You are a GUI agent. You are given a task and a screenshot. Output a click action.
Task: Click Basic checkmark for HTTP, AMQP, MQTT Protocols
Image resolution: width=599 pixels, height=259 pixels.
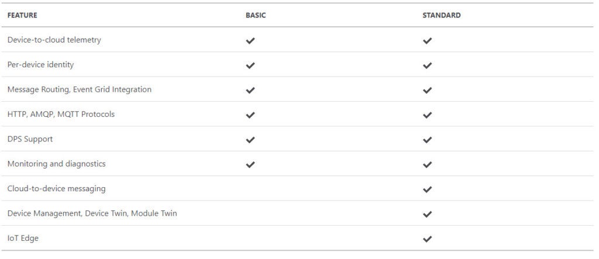pos(250,115)
